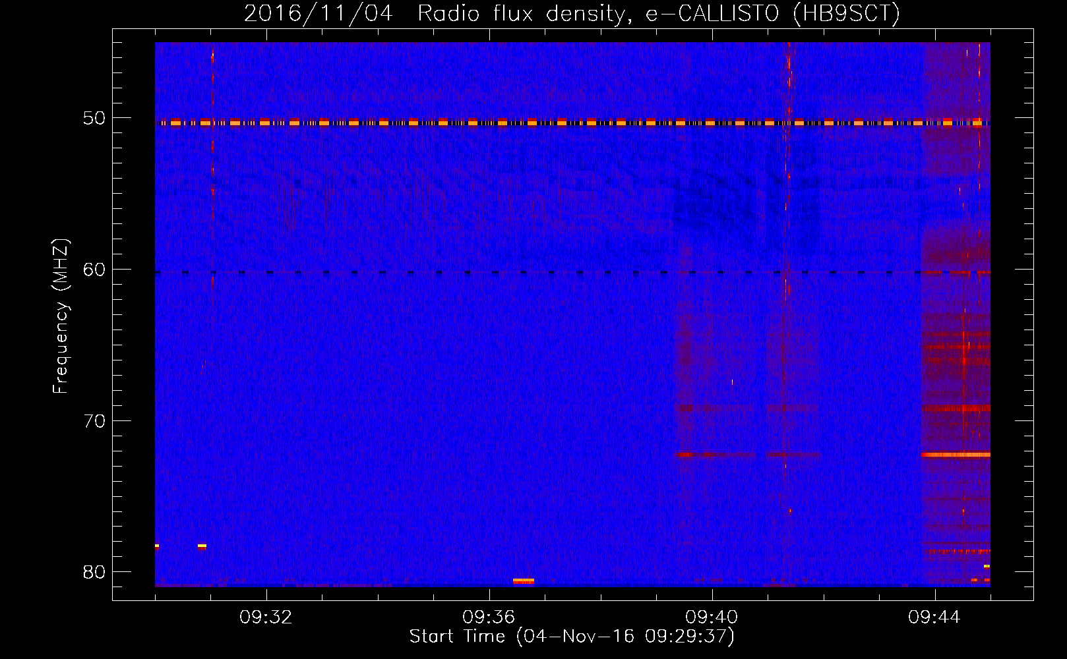Click the 09:36 time tick label

489,617
